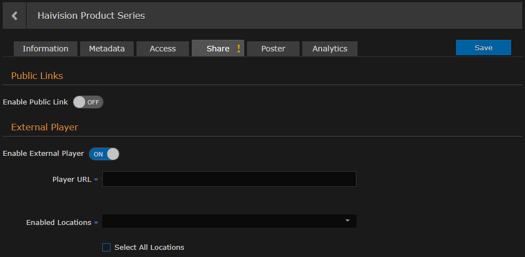The height and width of the screenshot is (257, 525).
Task: Click the Public Links section heading
Action: tap(37, 76)
